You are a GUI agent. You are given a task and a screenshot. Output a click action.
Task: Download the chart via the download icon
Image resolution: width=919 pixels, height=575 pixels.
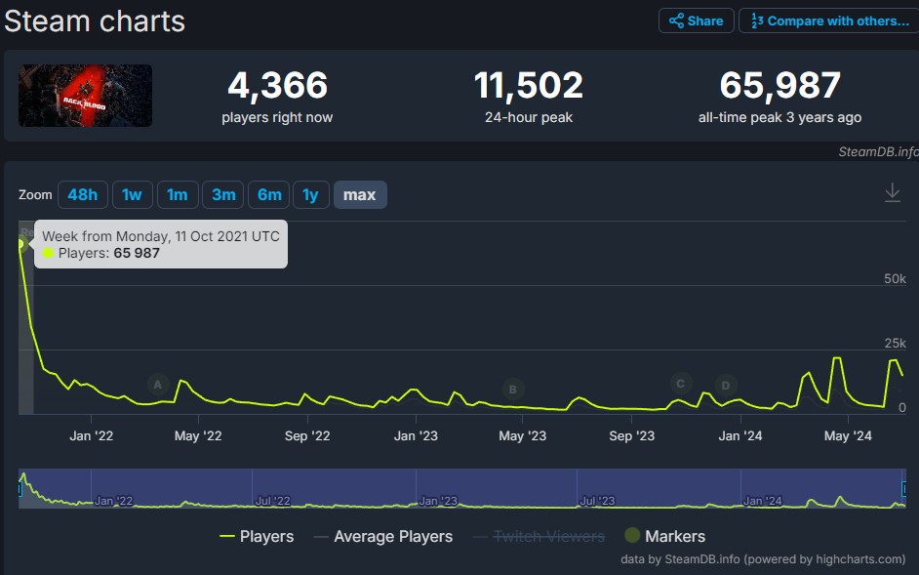[892, 192]
